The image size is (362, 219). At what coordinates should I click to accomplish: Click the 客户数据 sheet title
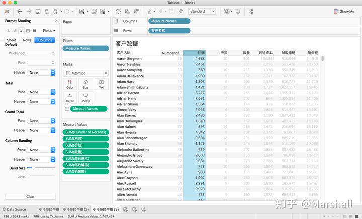127,43
